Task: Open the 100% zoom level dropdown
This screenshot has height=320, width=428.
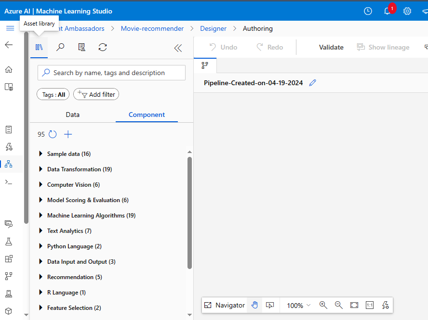Action: click(x=299, y=305)
